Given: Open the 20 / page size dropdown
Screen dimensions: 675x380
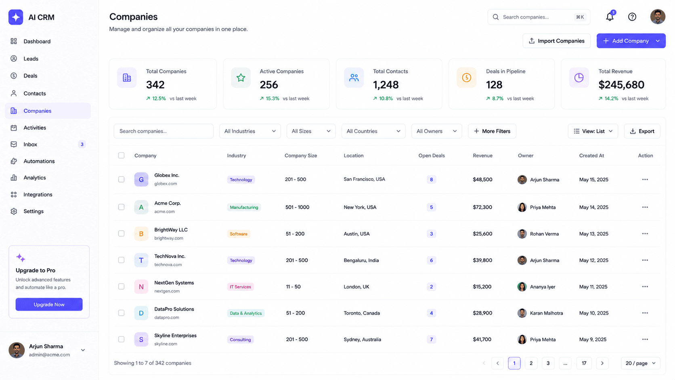Looking at the screenshot, I should coord(640,363).
